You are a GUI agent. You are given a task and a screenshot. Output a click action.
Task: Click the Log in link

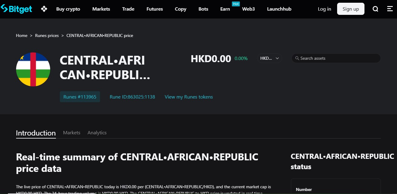click(324, 9)
